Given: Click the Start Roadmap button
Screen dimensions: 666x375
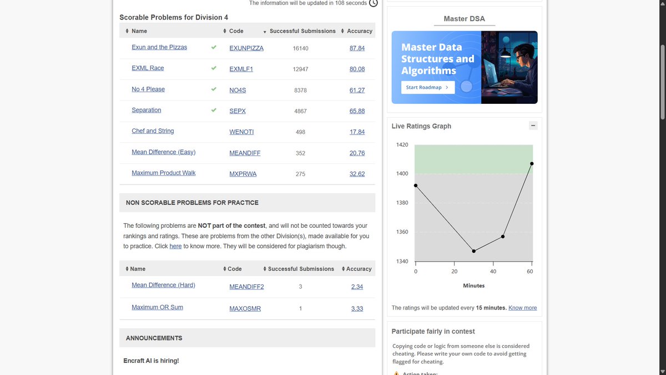Looking at the screenshot, I should click(x=427, y=87).
